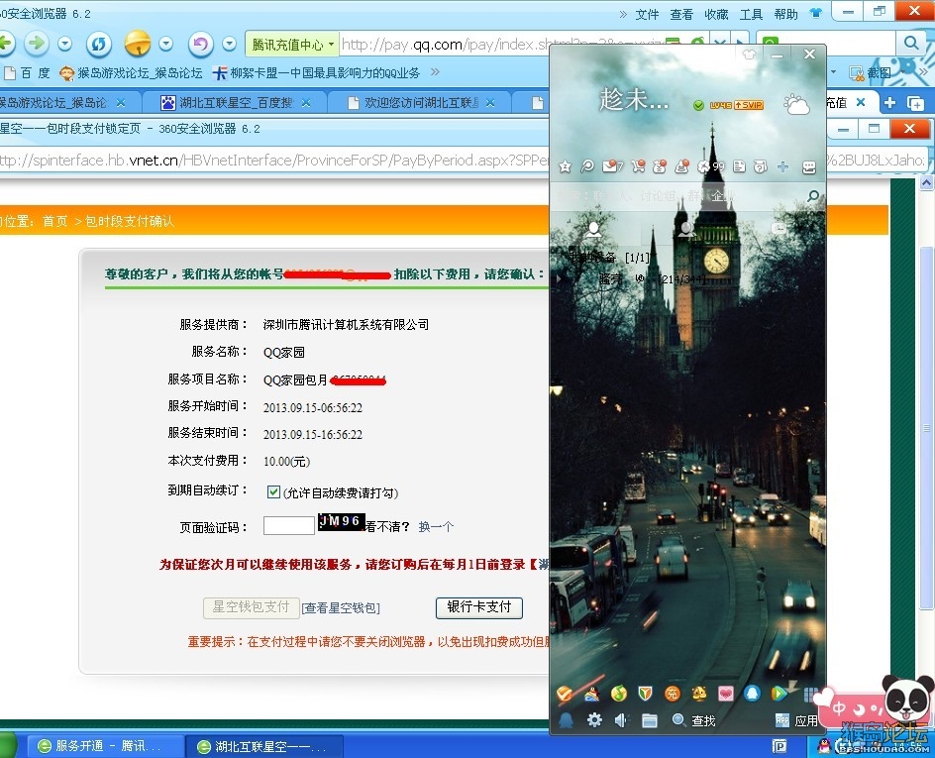Click the 页面验证码 input field

coord(289,525)
